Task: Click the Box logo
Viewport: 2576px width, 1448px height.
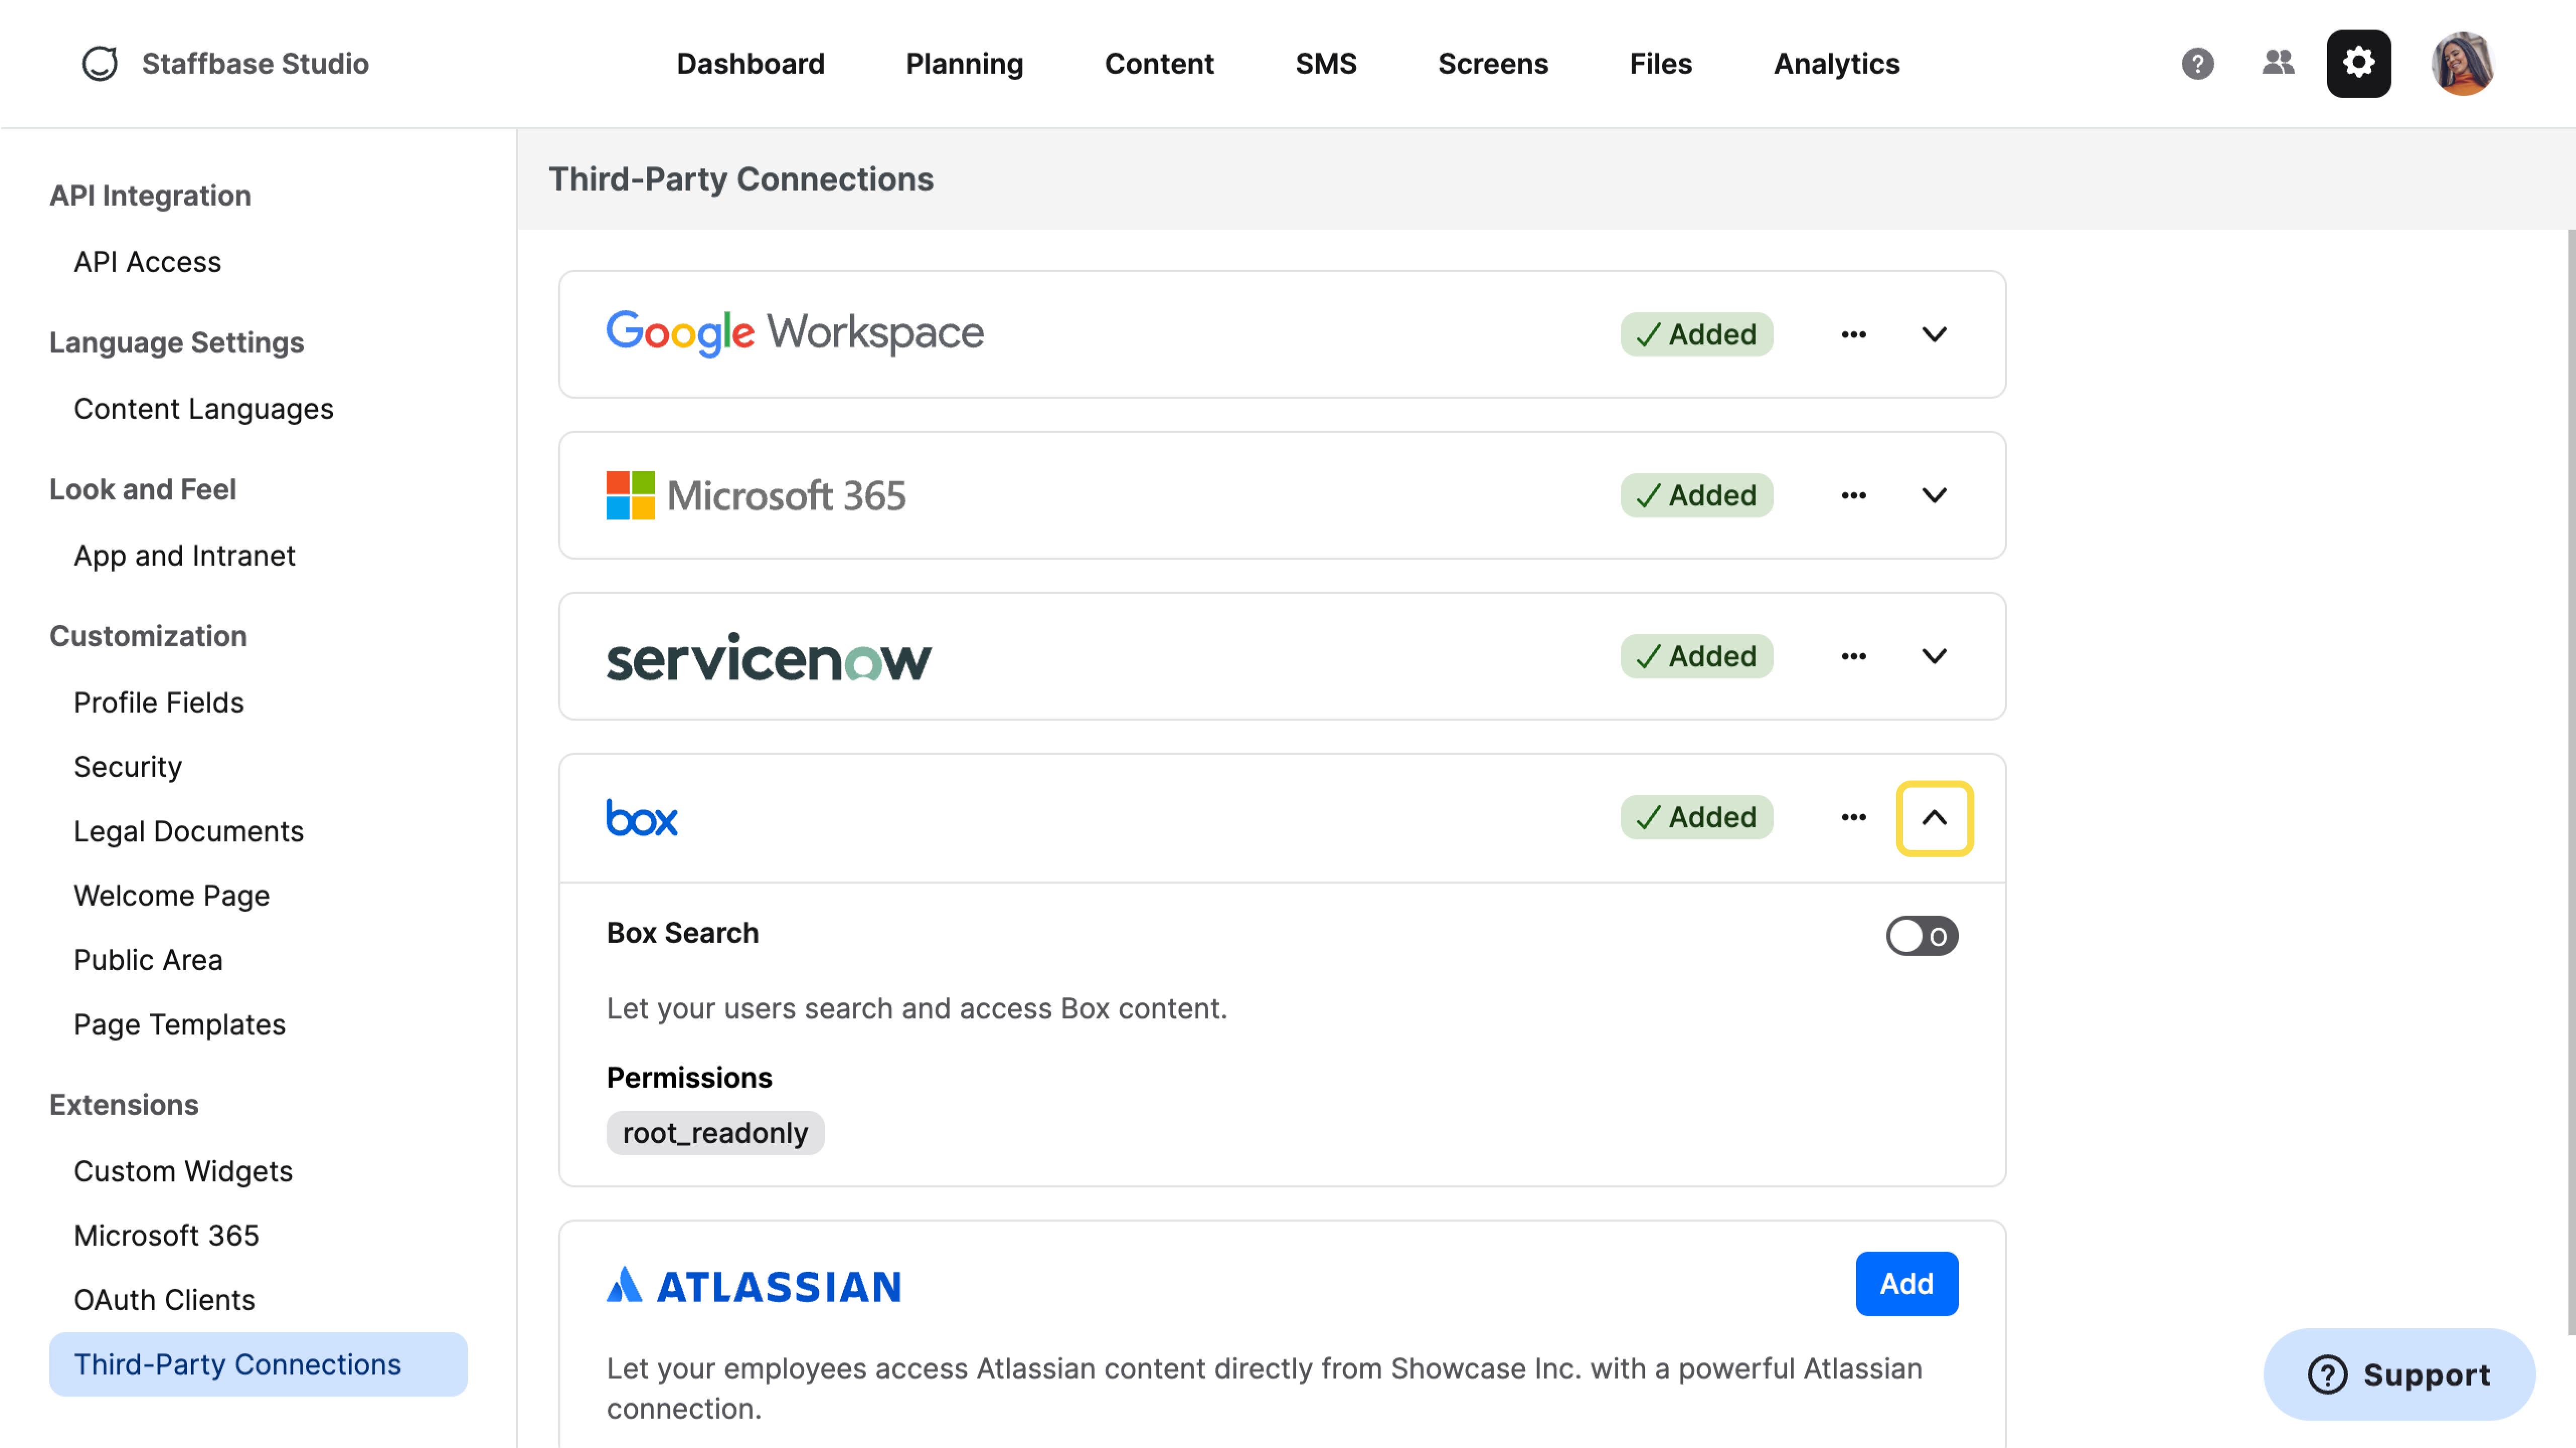Action: [642, 818]
